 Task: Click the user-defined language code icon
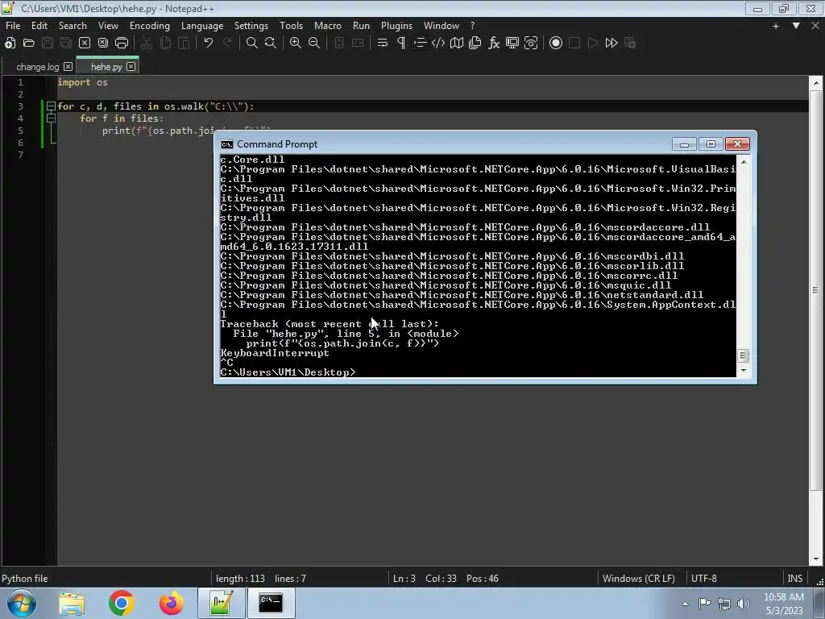[437, 44]
